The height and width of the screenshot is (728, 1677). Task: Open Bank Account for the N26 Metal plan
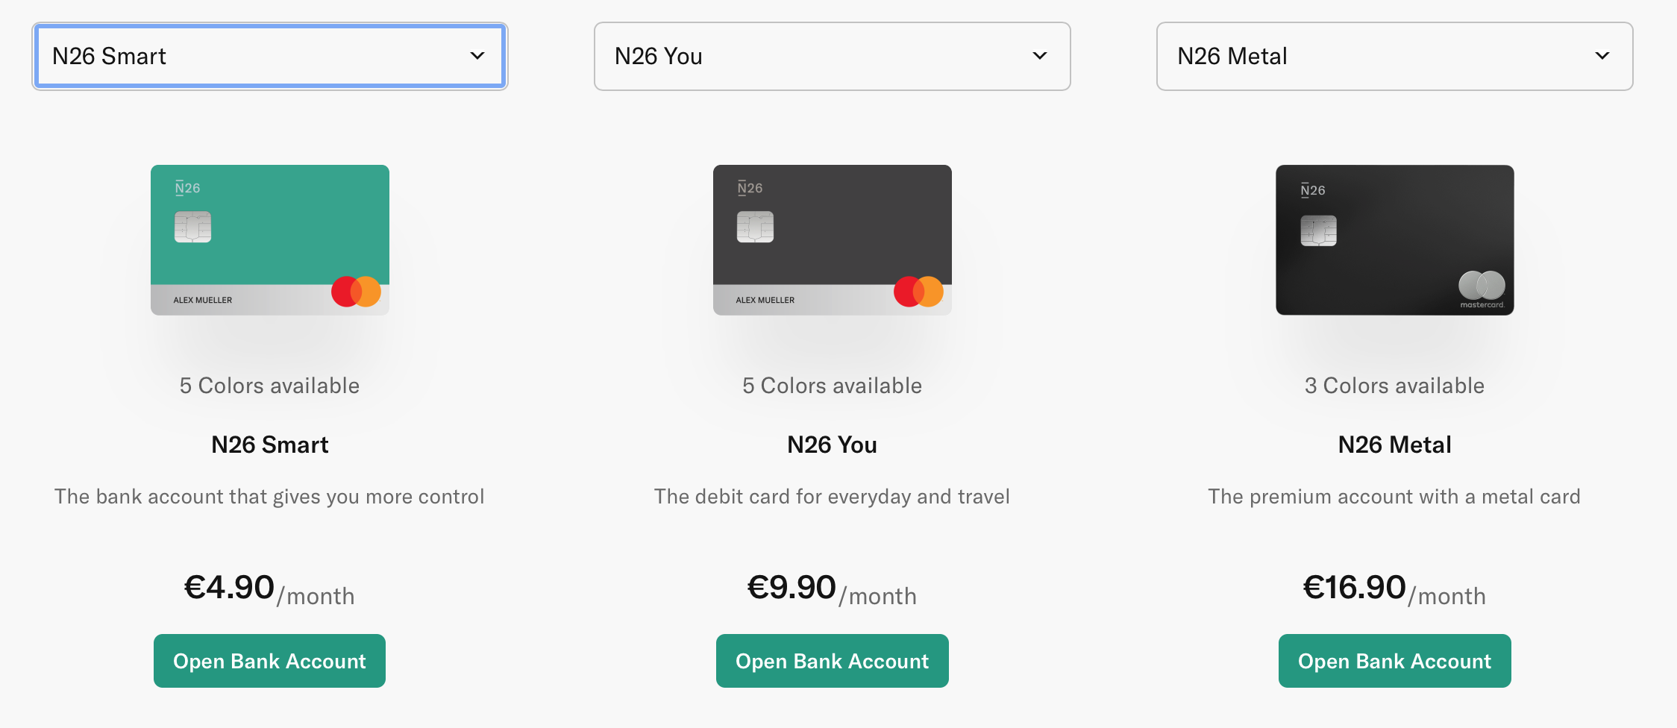(x=1394, y=660)
